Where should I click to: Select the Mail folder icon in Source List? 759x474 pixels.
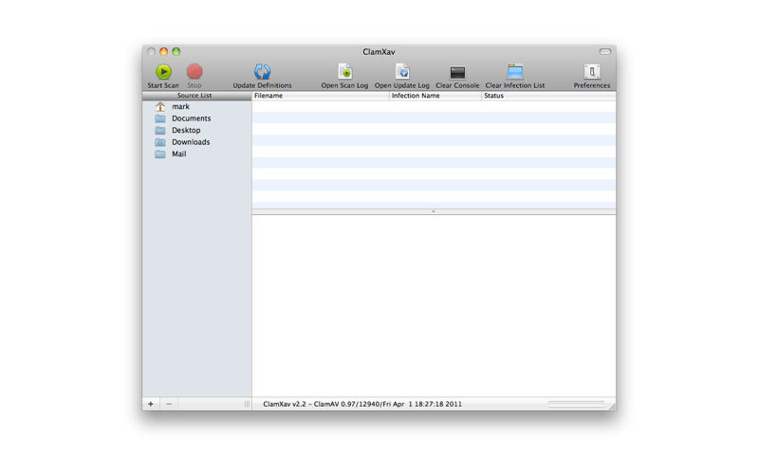click(x=160, y=154)
